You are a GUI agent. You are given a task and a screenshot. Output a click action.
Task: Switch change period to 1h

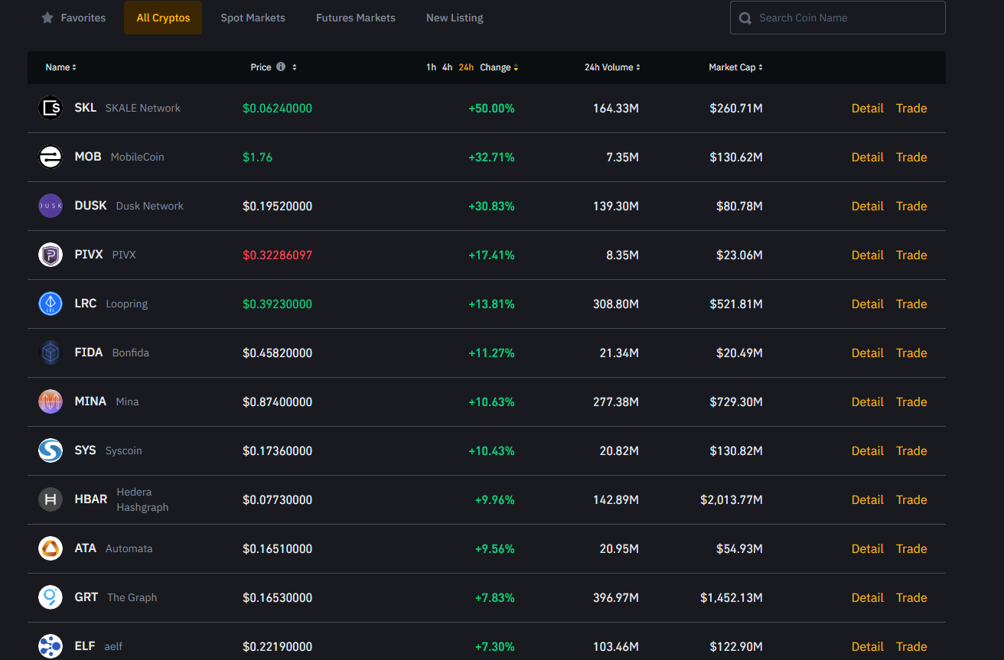pos(431,67)
